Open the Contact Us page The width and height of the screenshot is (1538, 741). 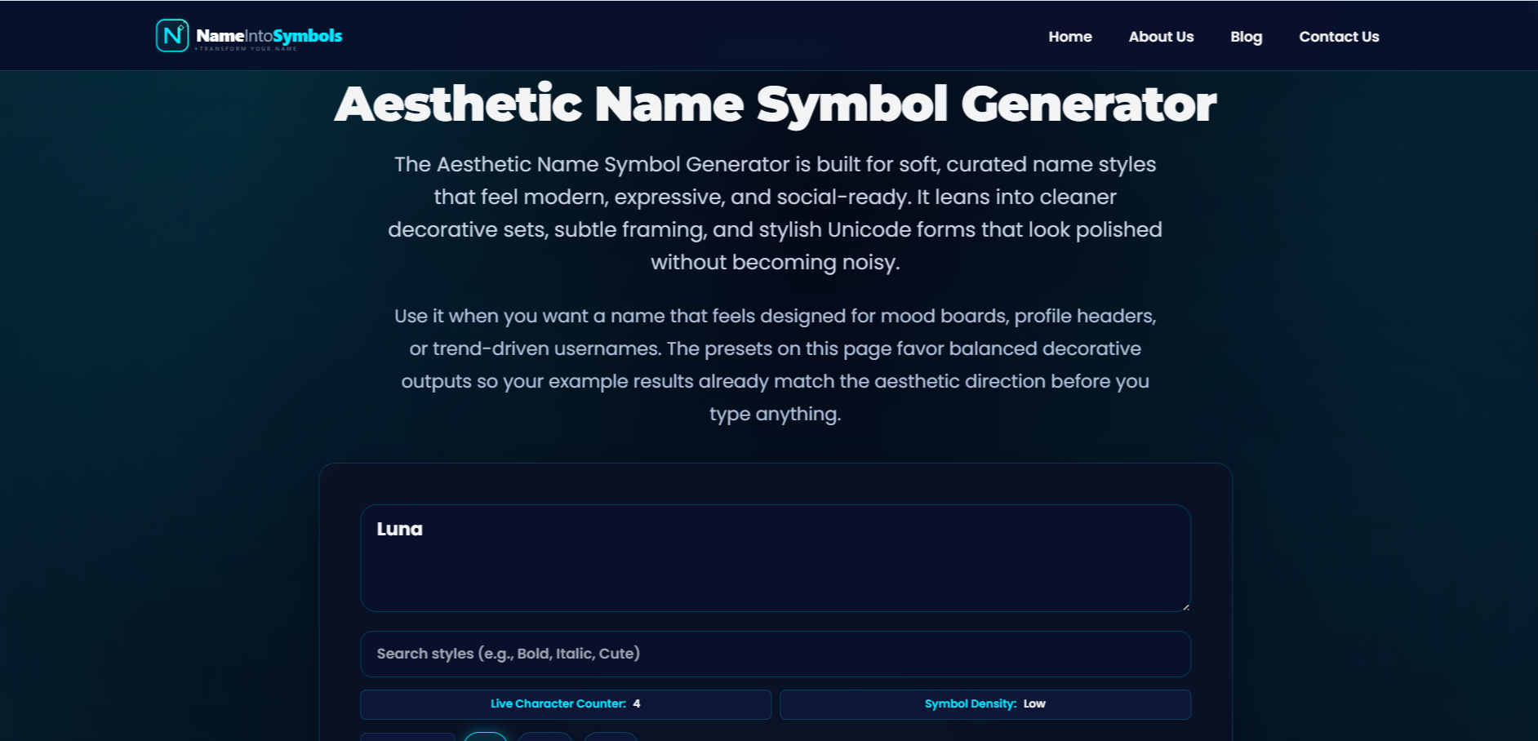(1339, 37)
